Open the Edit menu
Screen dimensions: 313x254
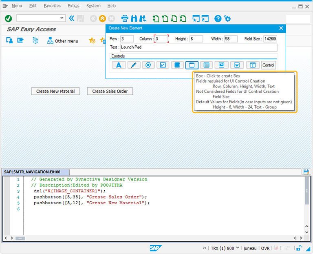pyautogui.click(x=33, y=6)
